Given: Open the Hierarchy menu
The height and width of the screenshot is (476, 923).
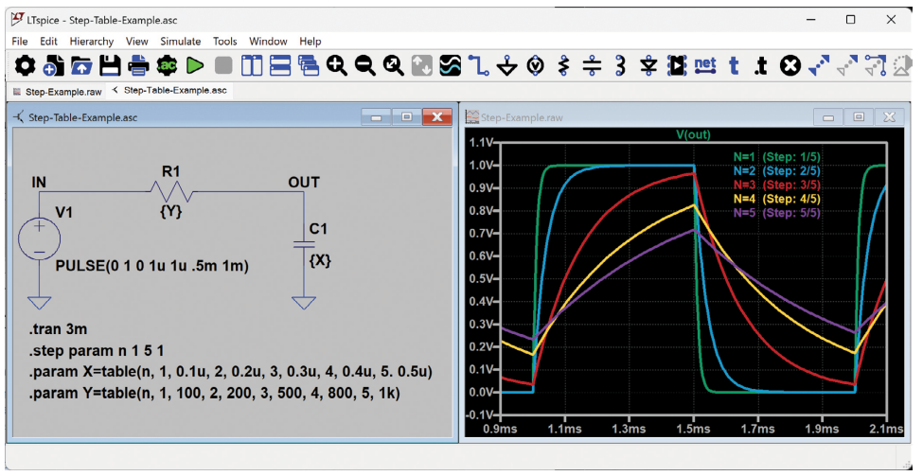Looking at the screenshot, I should pyautogui.click(x=91, y=42).
